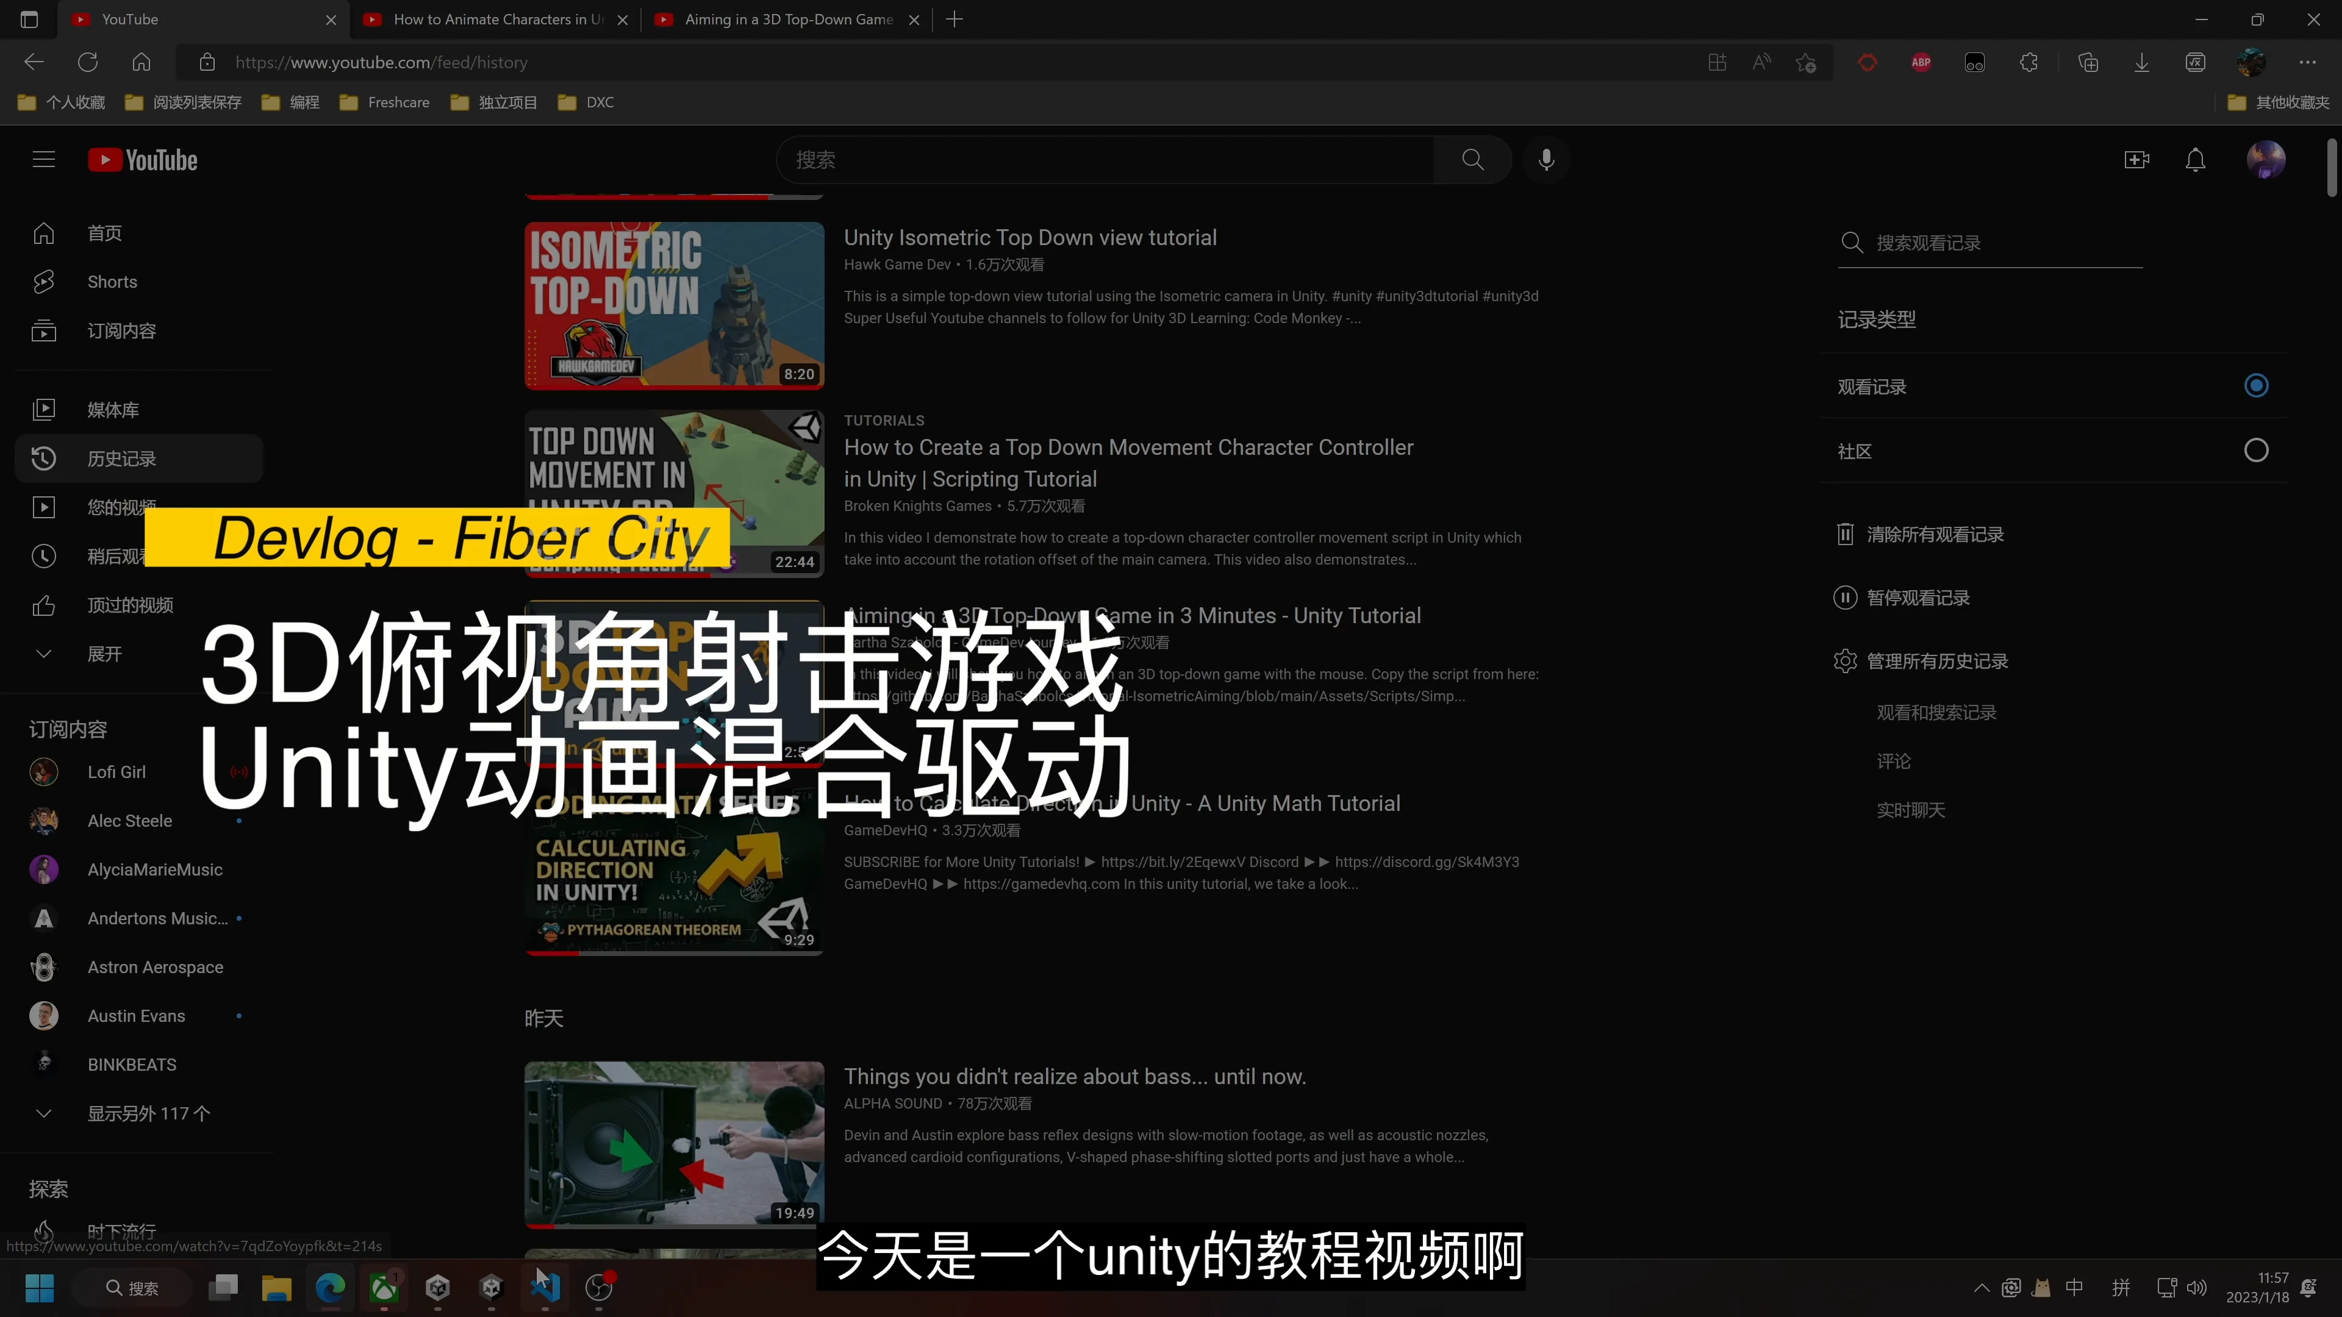Screen dimensions: 2342x1317
Task: Select the 观看记录 radio button
Action: click(2255, 387)
